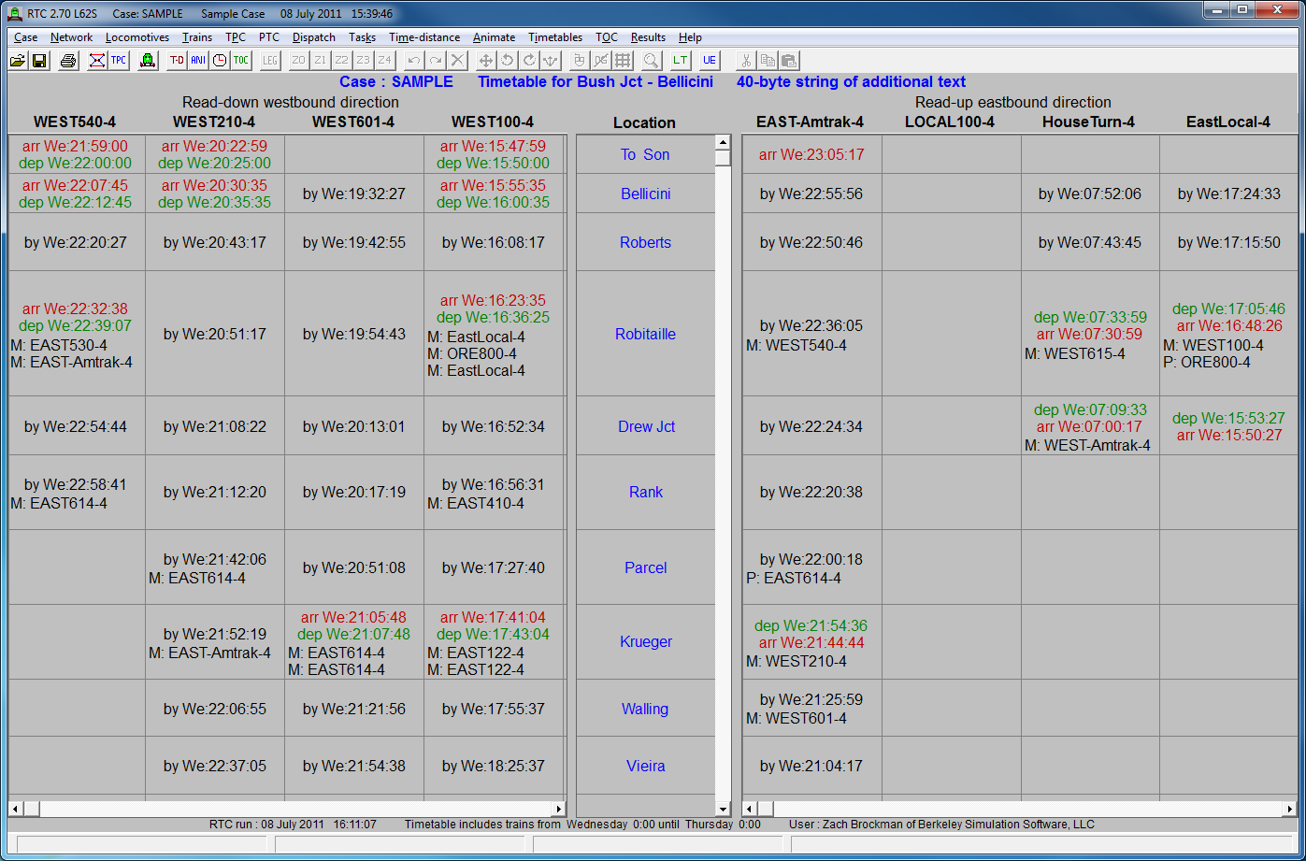
Task: Click the ANI animation toolbar button
Action: pos(198,61)
